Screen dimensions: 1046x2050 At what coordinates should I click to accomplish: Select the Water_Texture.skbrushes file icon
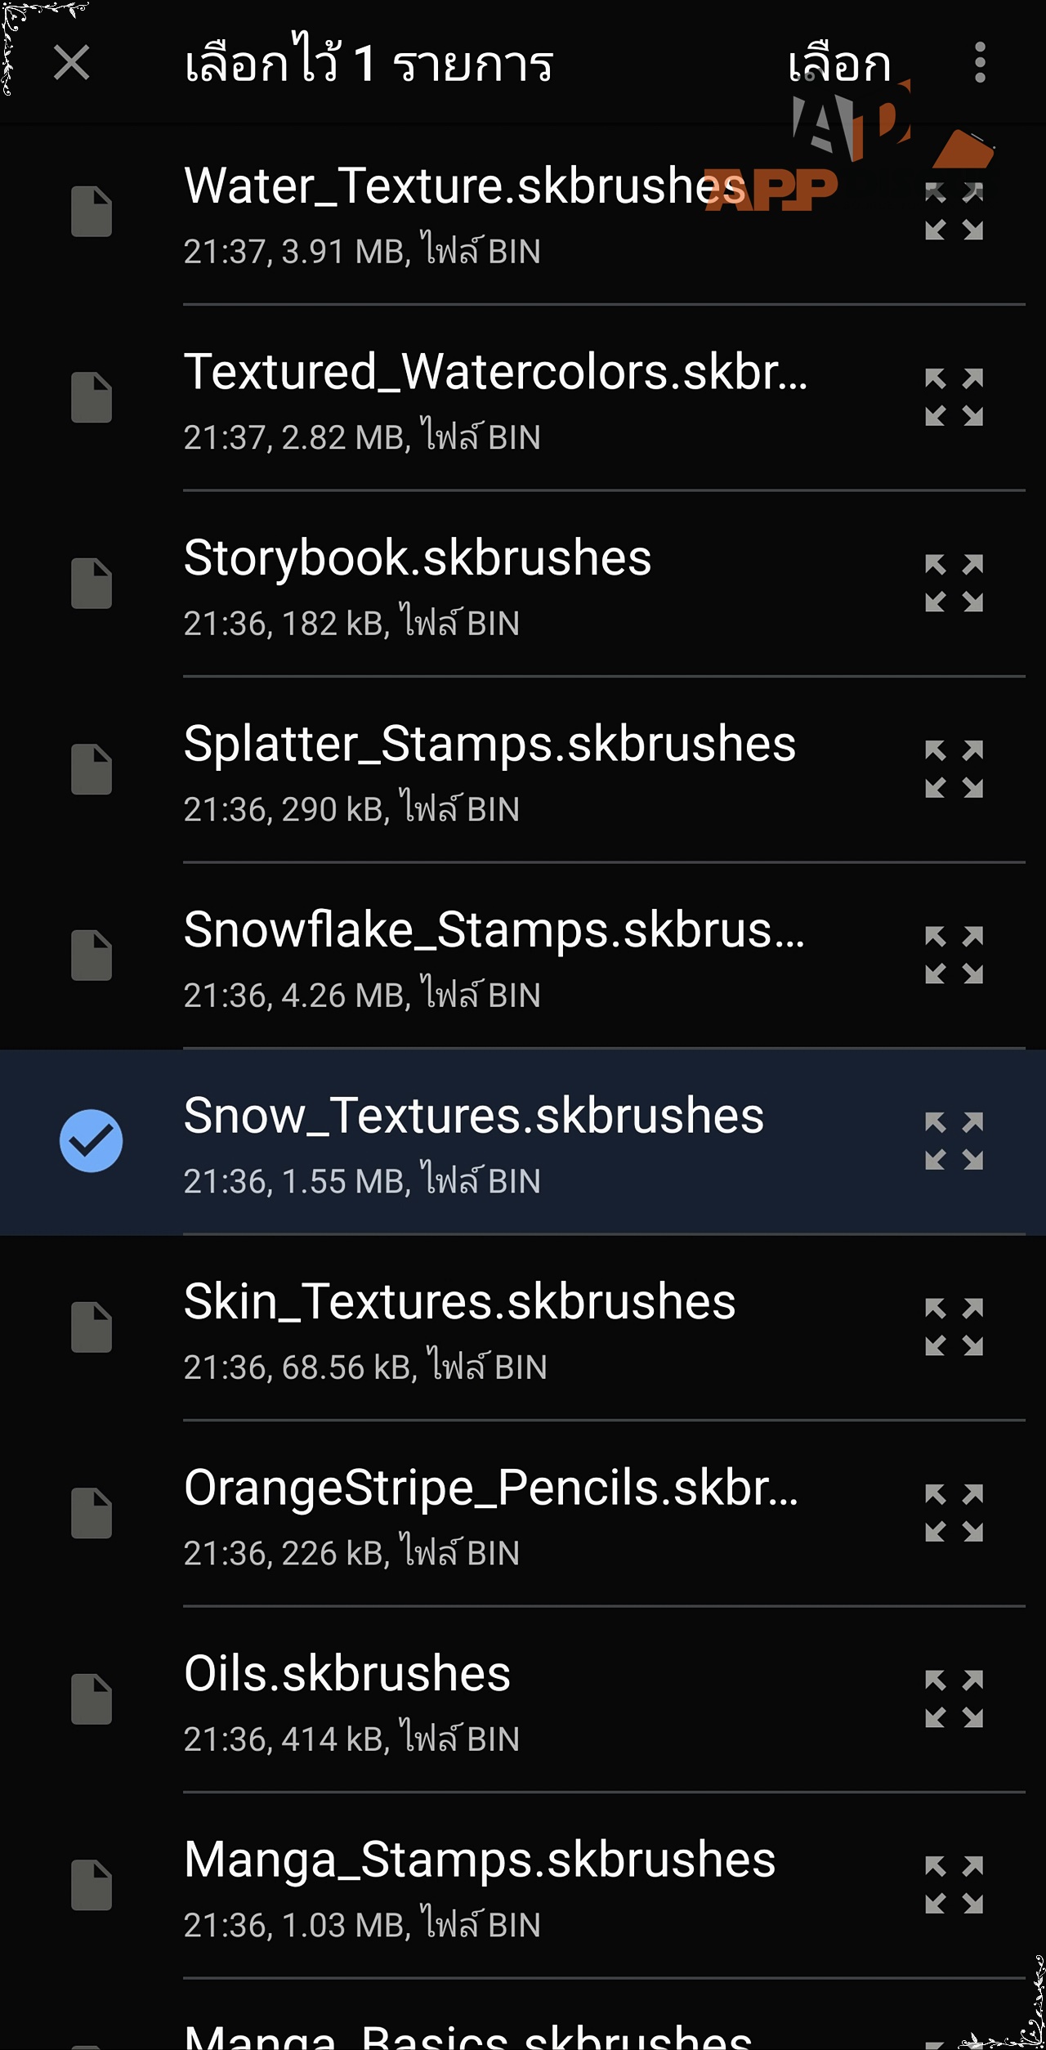(92, 212)
